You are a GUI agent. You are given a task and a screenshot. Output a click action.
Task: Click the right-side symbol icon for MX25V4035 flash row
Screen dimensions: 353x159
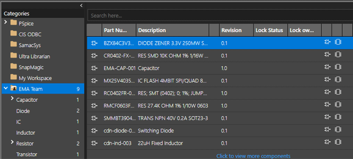click(x=327, y=79)
